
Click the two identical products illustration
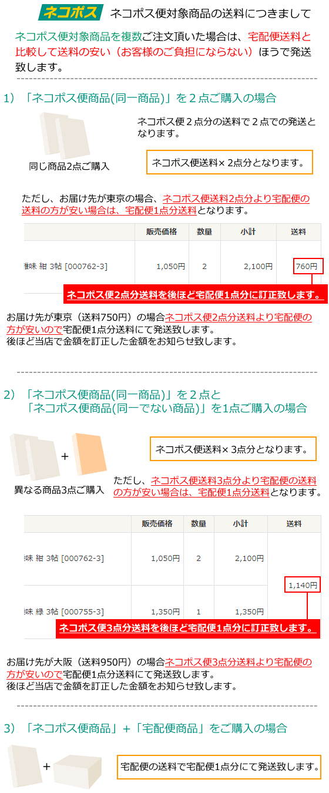coord(65,135)
